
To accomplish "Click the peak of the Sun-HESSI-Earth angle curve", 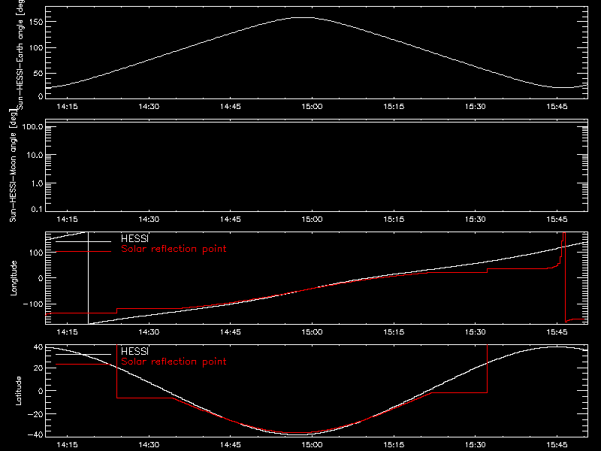I will pos(303,17).
